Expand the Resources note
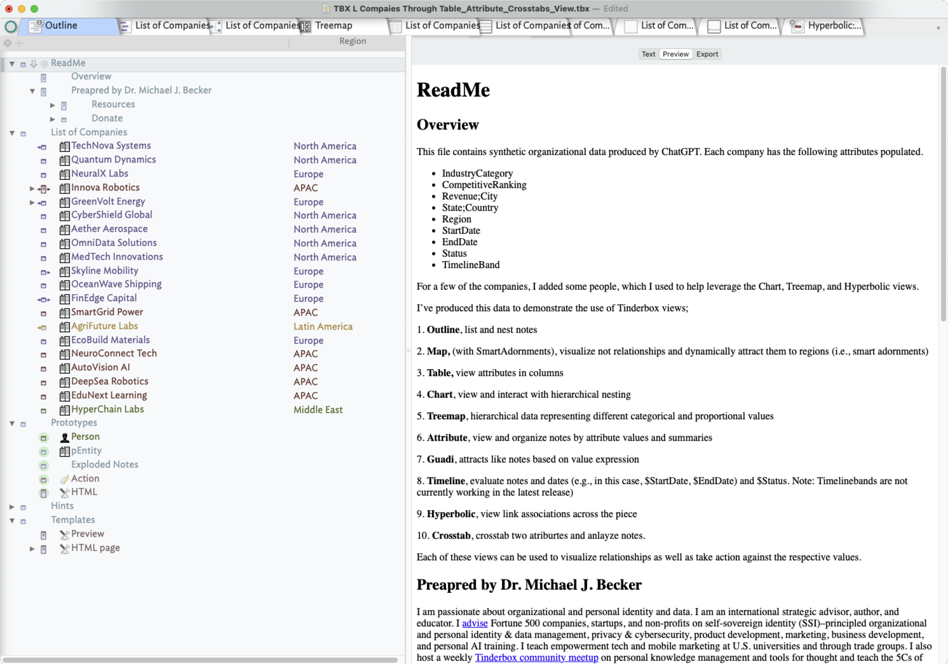 coord(52,105)
